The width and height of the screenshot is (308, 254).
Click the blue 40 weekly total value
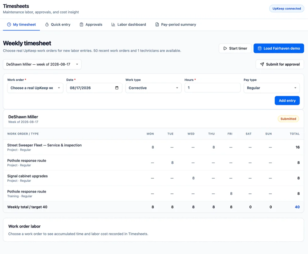(297, 207)
